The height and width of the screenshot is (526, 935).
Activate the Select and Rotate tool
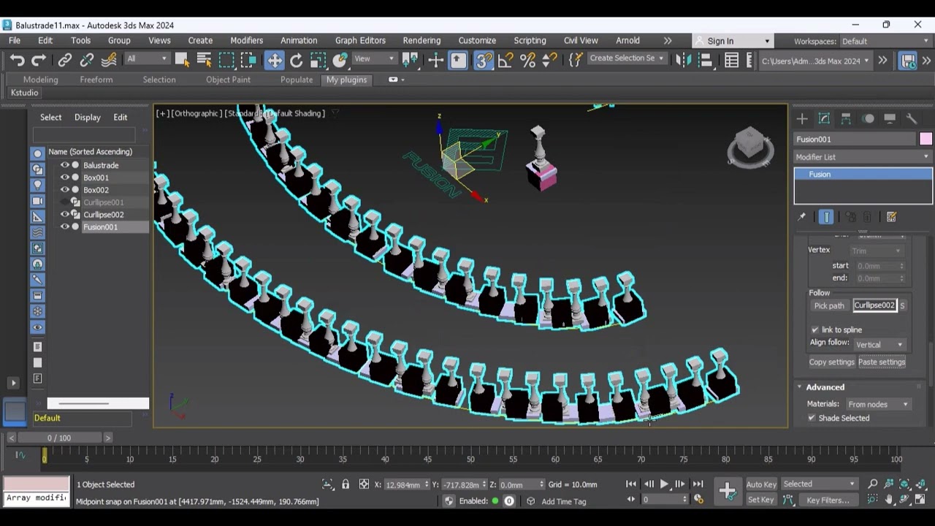[x=296, y=61]
